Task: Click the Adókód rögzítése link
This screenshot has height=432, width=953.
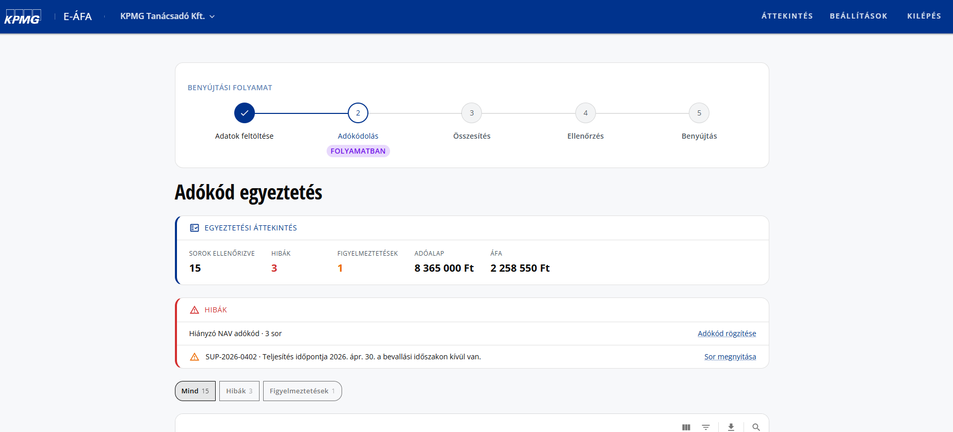Action: (x=727, y=334)
